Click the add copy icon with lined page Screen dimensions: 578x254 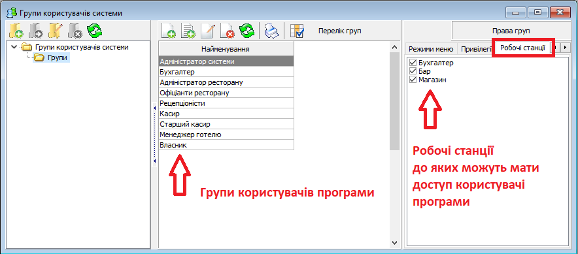[188, 31]
